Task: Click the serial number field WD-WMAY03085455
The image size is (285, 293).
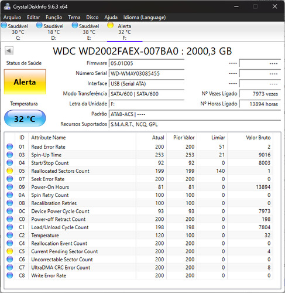Action: (146, 73)
